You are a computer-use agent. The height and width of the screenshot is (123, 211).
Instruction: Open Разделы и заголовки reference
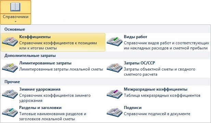coord(53,113)
